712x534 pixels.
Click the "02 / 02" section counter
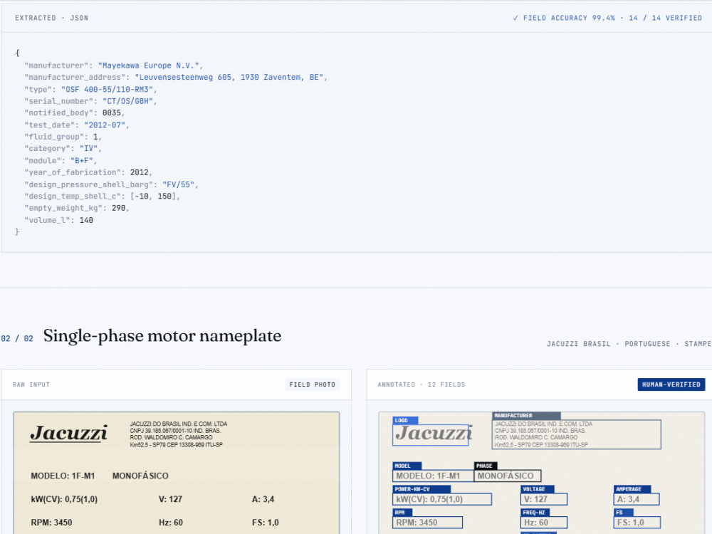pyautogui.click(x=17, y=338)
